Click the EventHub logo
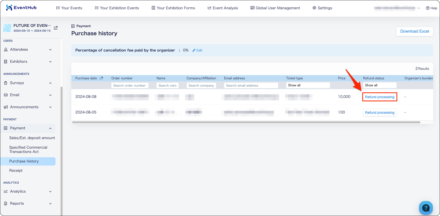The image size is (440, 216). point(21,8)
